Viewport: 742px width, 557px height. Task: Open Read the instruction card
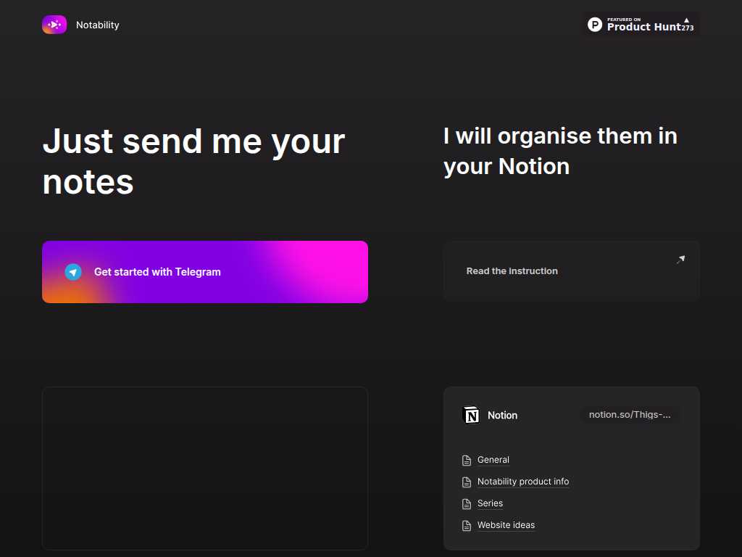(572, 271)
